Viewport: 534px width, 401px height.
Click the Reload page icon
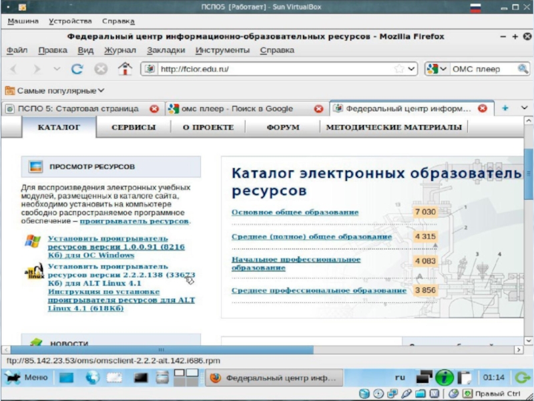pyautogui.click(x=77, y=69)
